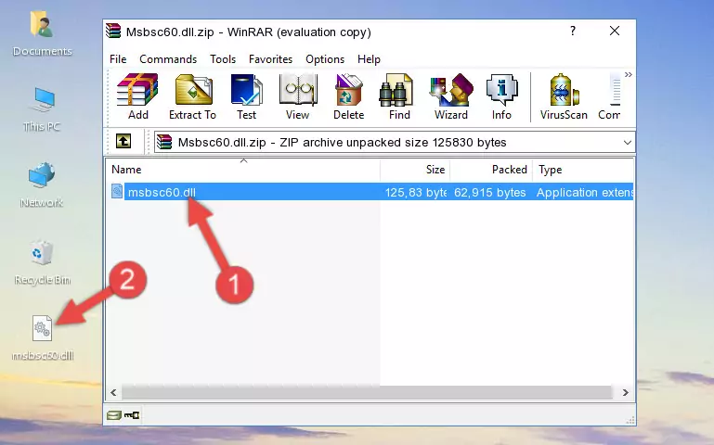This screenshot has height=445, width=714.
Task: Open the File menu
Action: point(118,59)
